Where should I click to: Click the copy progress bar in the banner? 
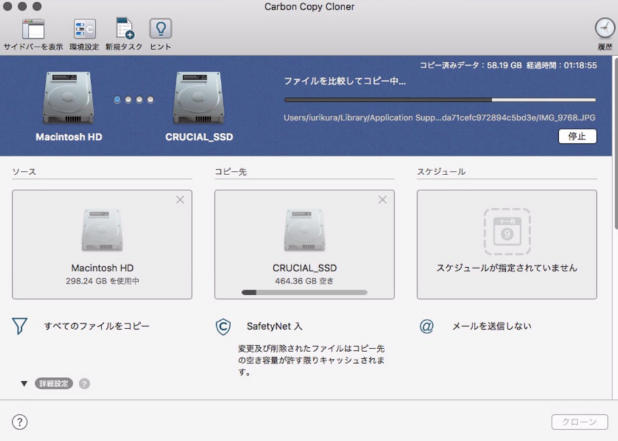coord(439,100)
